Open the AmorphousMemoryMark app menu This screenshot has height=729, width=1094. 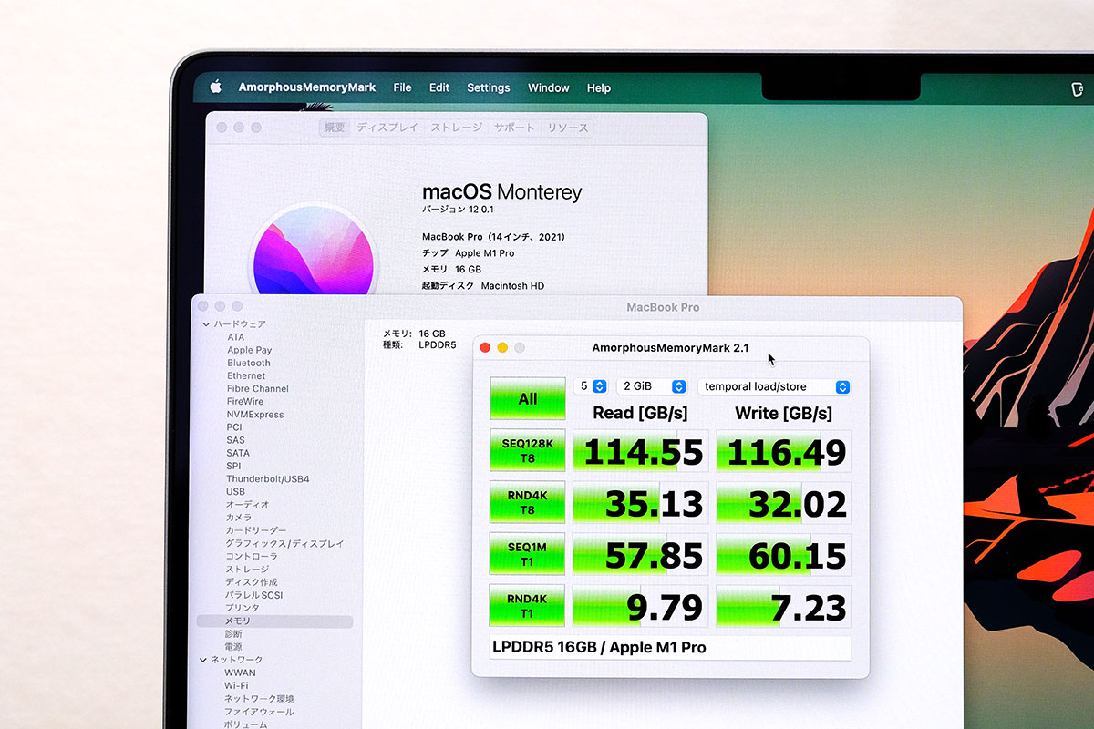pyautogui.click(x=307, y=87)
